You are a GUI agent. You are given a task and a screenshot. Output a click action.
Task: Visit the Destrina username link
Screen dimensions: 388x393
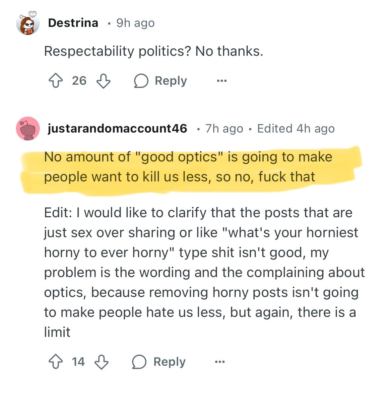tap(73, 23)
